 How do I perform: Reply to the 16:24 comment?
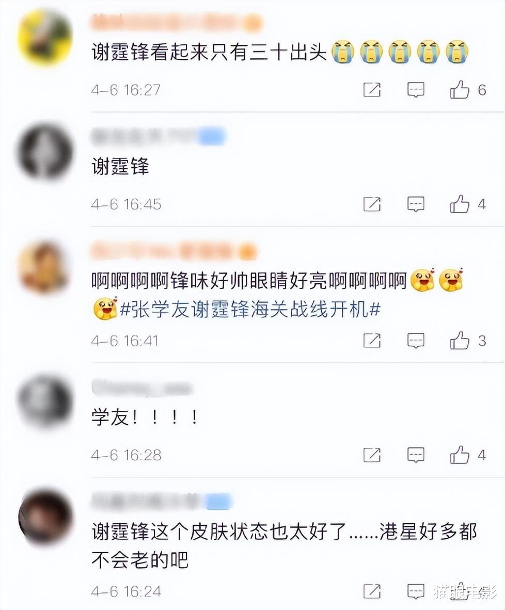[416, 591]
